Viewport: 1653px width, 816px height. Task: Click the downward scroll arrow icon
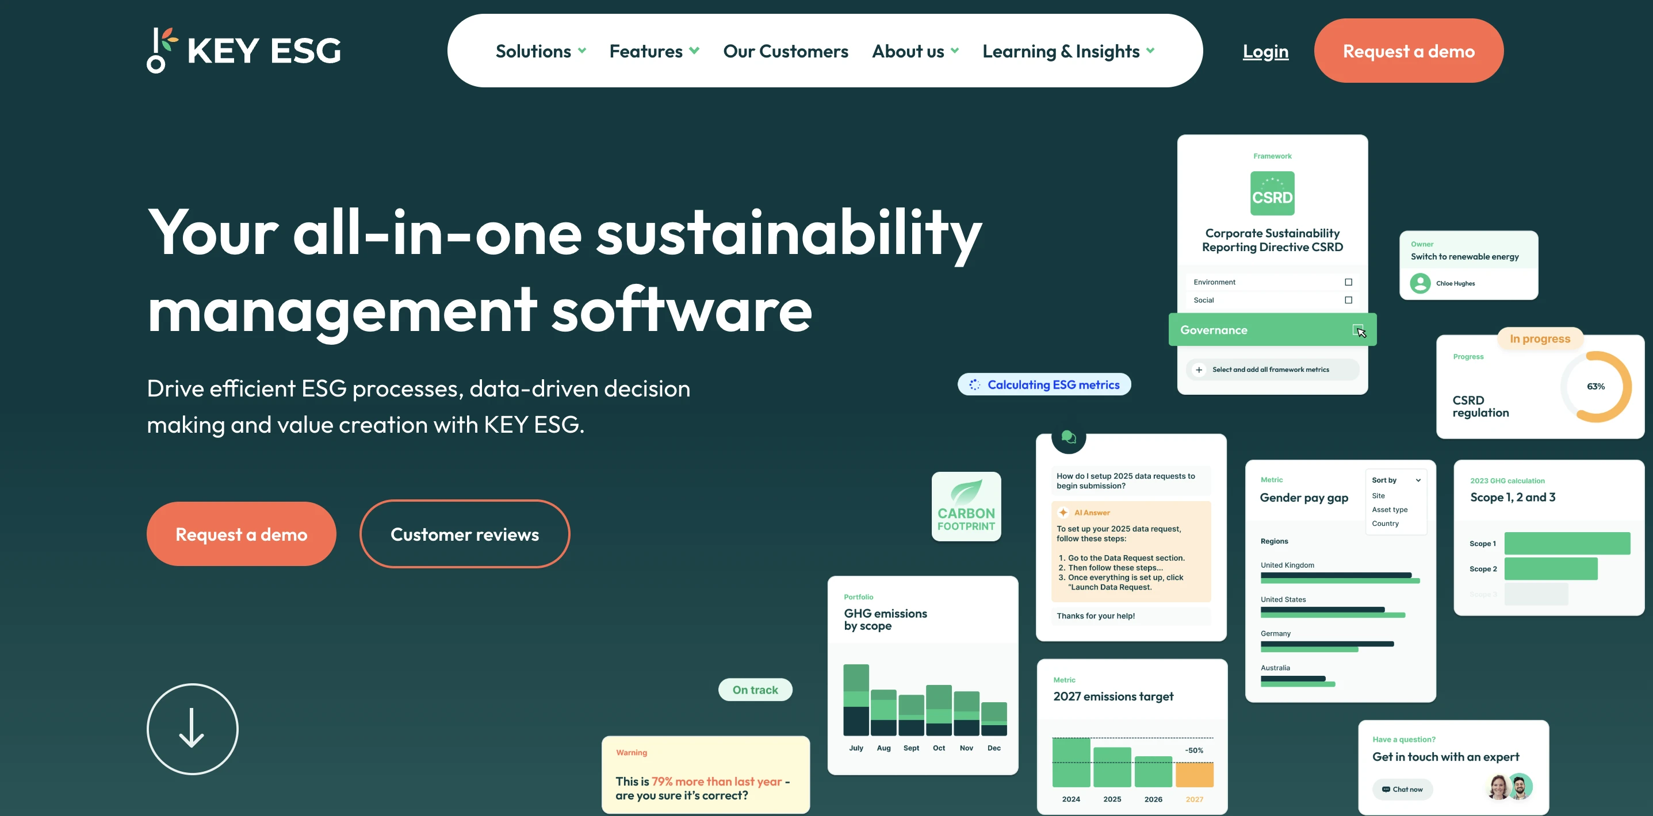coord(192,729)
